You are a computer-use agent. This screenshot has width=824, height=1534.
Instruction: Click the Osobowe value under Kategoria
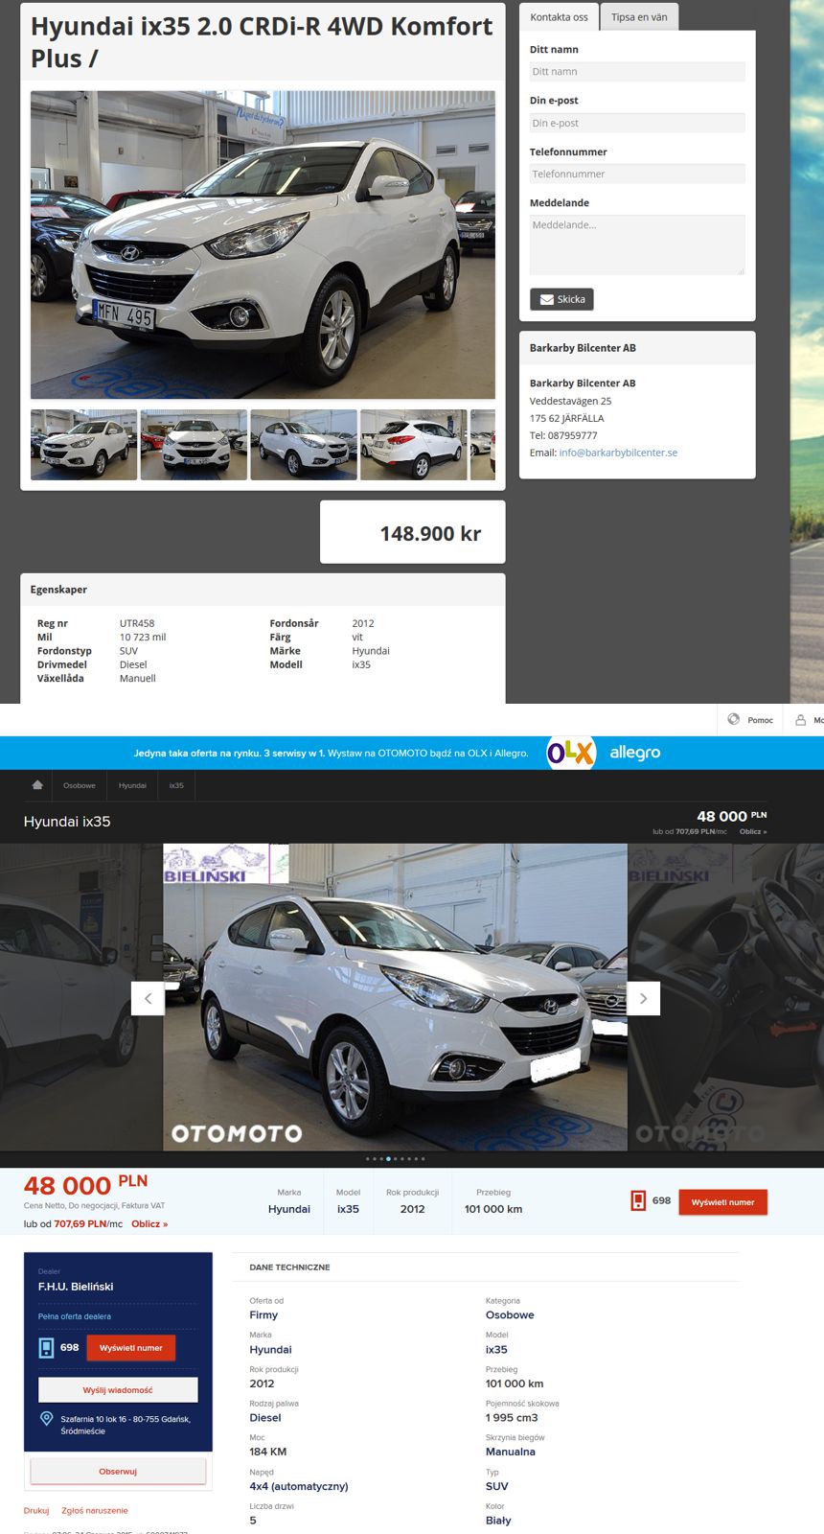(x=510, y=1315)
